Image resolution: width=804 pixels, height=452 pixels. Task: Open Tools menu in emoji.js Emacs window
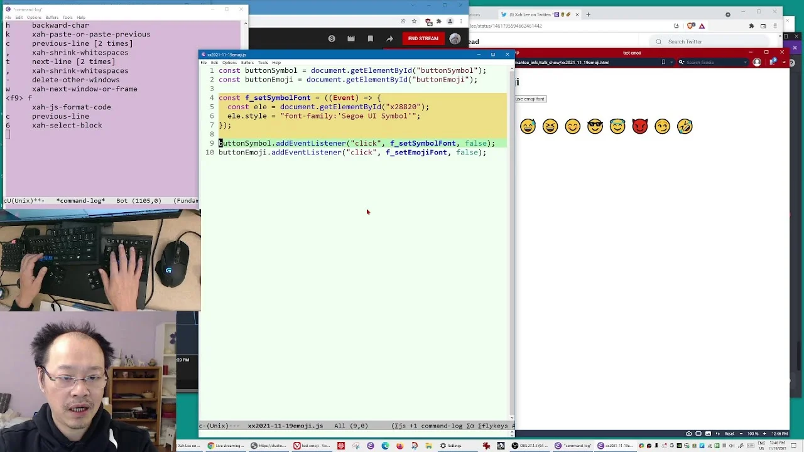[263, 63]
